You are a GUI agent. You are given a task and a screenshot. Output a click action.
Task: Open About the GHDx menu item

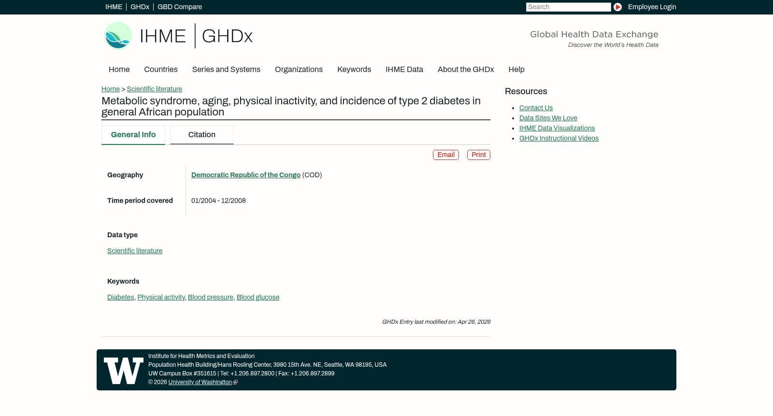[x=466, y=70]
